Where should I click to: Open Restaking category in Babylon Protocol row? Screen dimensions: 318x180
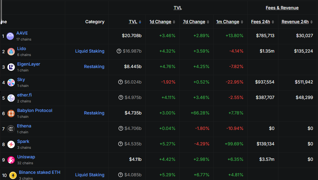tap(94, 113)
